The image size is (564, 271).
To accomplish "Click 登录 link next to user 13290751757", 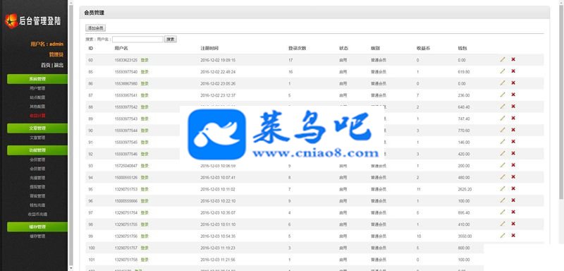I will click(145, 248).
